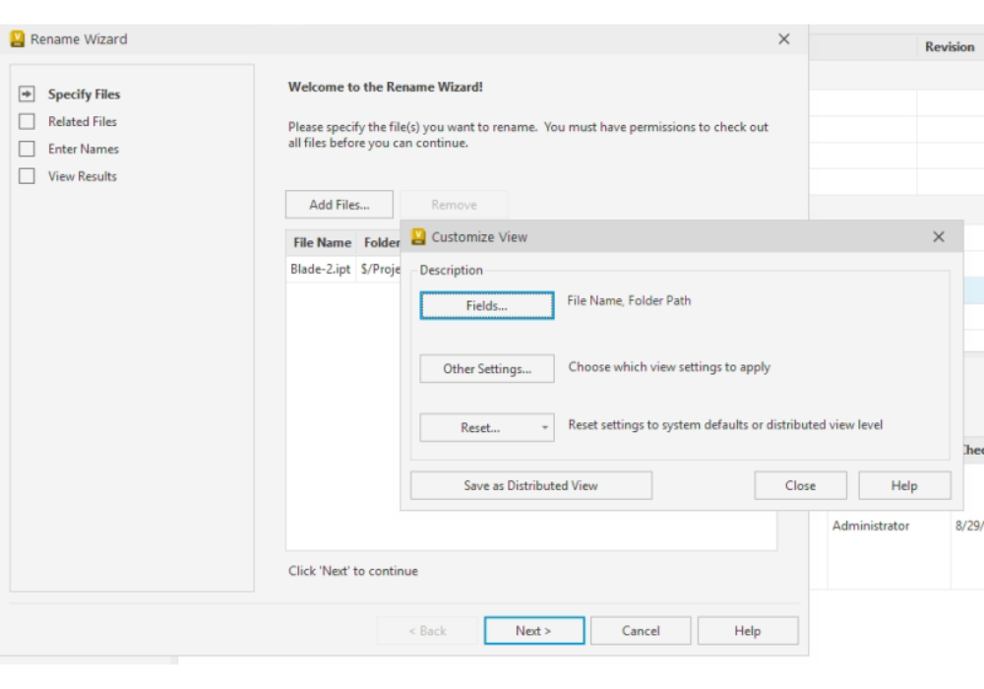Image resolution: width=984 pixels, height=689 pixels.
Task: Close the Customize View dialog with X
Action: click(x=938, y=237)
